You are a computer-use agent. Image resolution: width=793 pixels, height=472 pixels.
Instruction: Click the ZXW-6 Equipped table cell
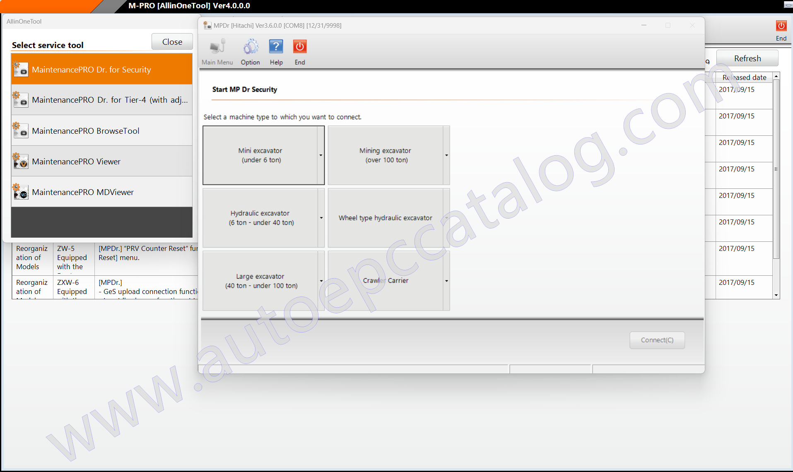pos(74,287)
